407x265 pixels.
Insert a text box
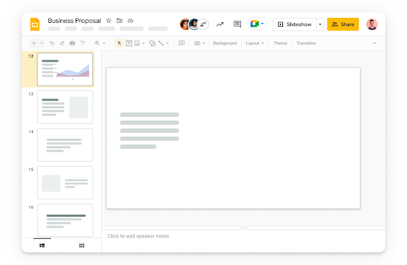pyautogui.click(x=128, y=43)
